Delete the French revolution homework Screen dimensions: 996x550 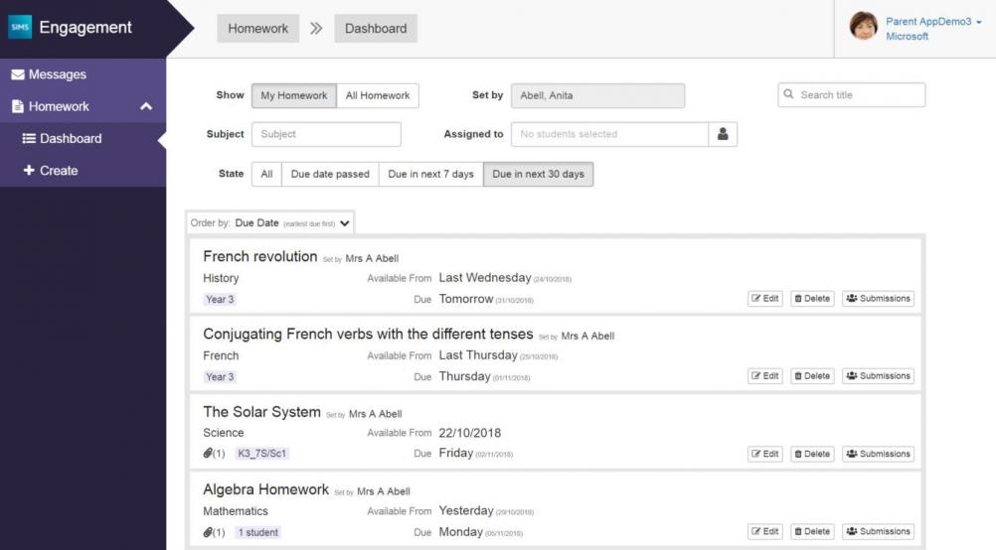[812, 299]
